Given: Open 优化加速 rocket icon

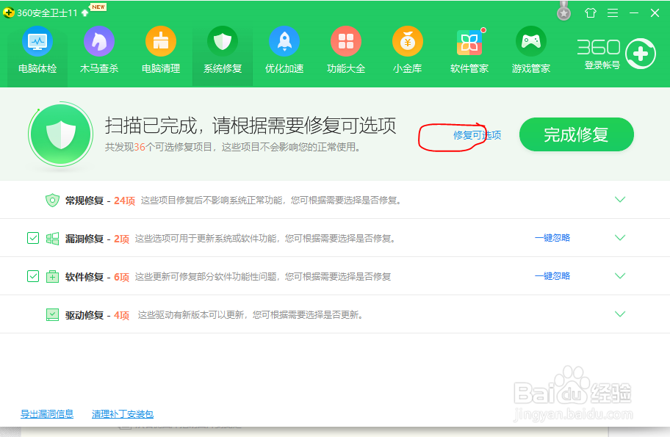Looking at the screenshot, I should (x=284, y=41).
